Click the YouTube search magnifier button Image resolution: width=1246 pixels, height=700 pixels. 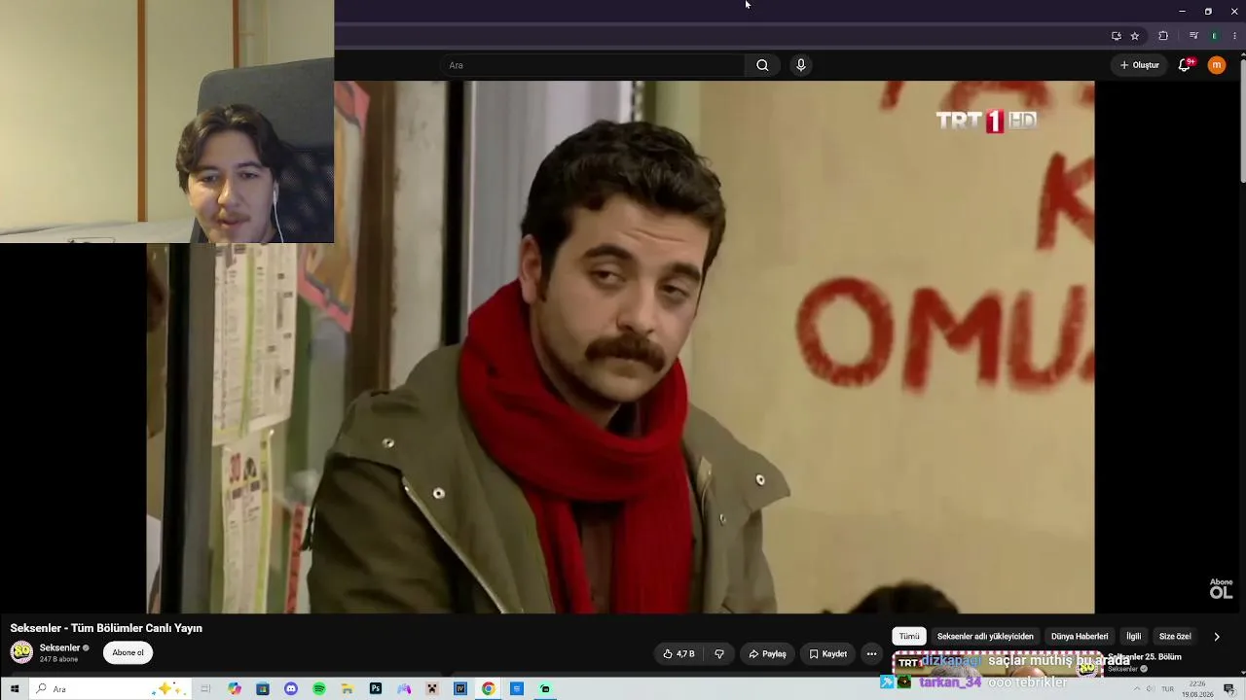pos(762,65)
